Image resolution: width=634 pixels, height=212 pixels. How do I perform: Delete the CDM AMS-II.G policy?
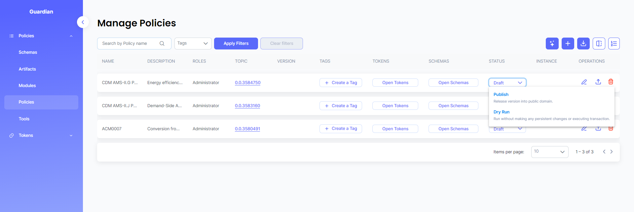point(611,82)
